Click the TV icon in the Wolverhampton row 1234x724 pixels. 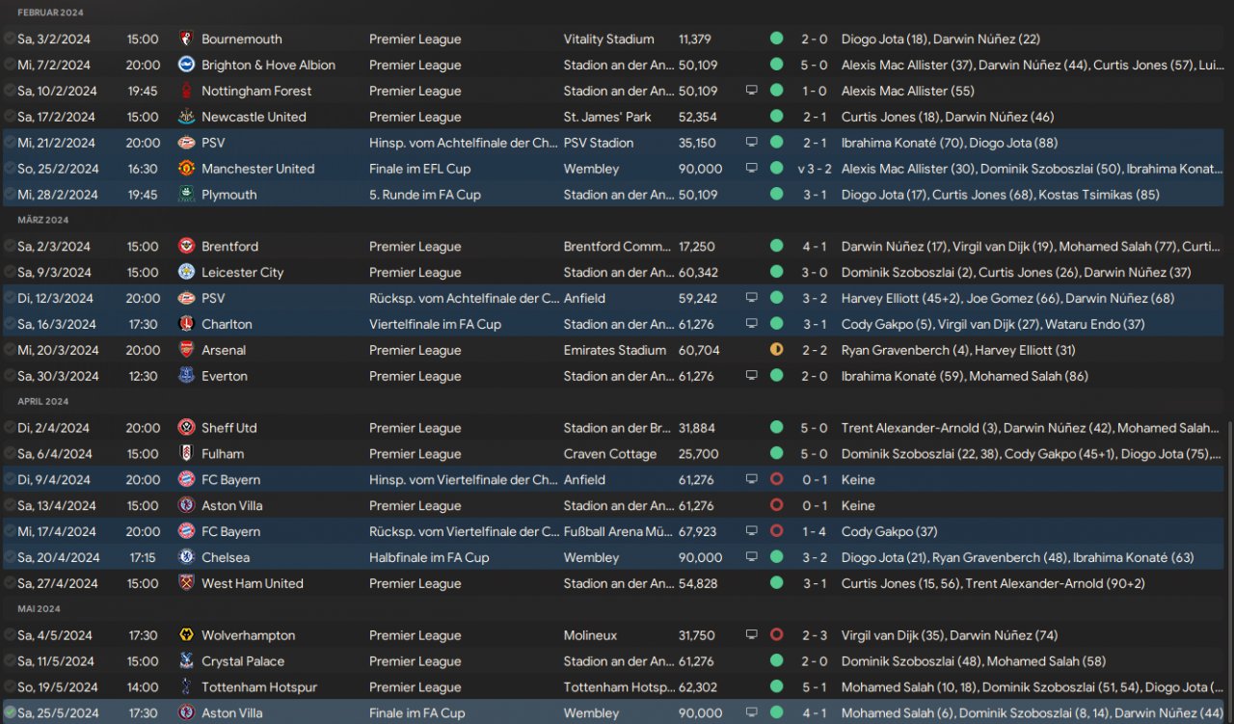click(x=752, y=636)
